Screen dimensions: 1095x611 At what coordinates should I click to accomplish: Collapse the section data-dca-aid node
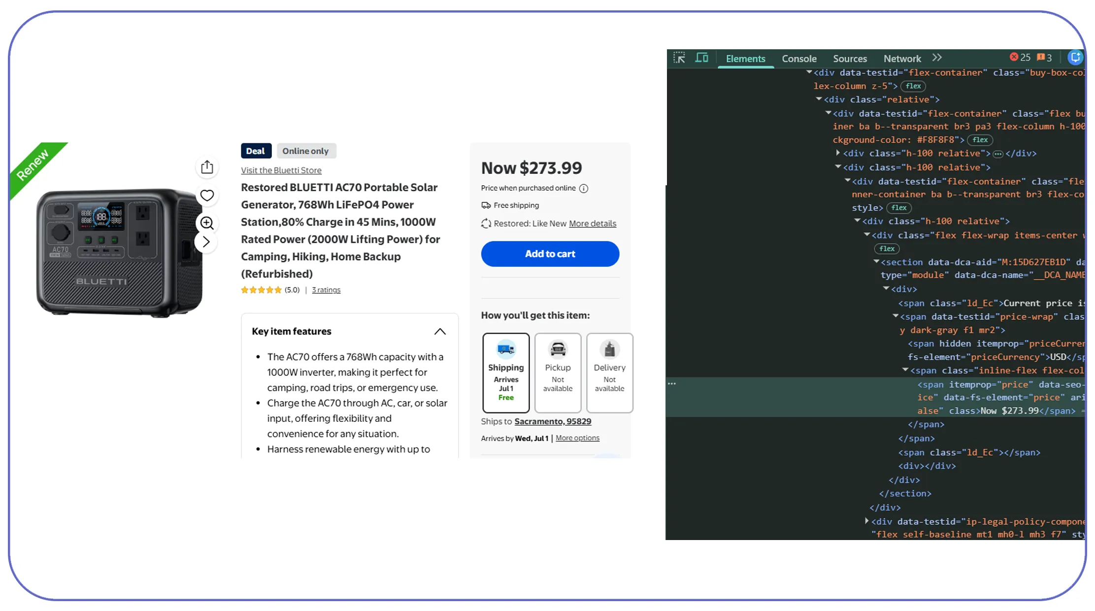click(876, 262)
